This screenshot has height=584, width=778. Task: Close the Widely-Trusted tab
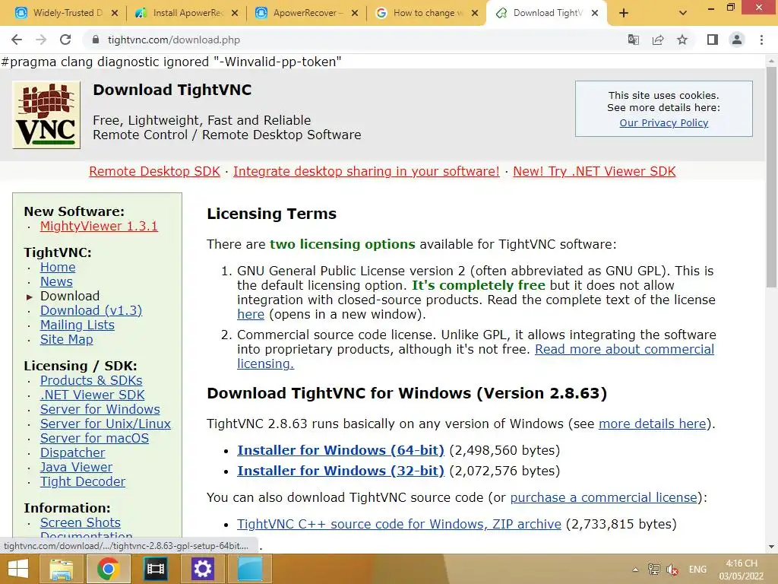click(115, 14)
